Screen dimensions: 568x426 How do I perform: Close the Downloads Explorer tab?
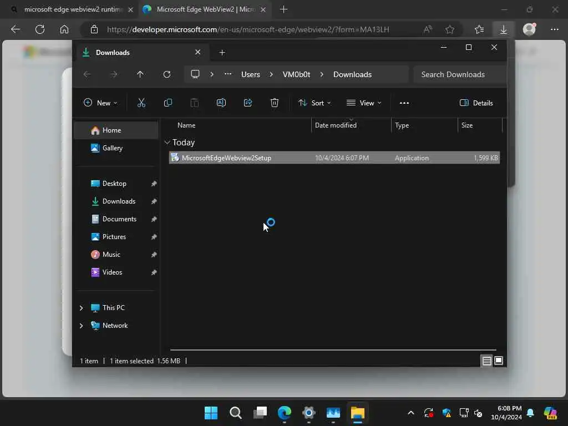coord(198,52)
